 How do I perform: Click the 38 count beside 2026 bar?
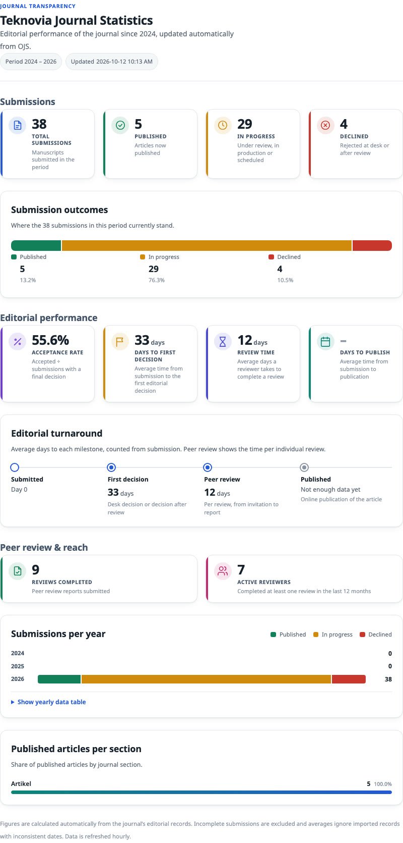[x=388, y=679]
